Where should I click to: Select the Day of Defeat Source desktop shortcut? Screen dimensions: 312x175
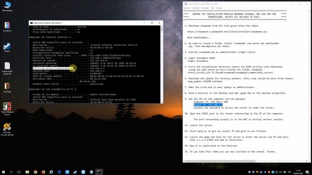(x=7, y=109)
